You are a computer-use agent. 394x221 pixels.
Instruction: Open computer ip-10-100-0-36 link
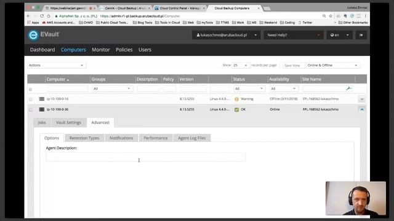(57, 109)
